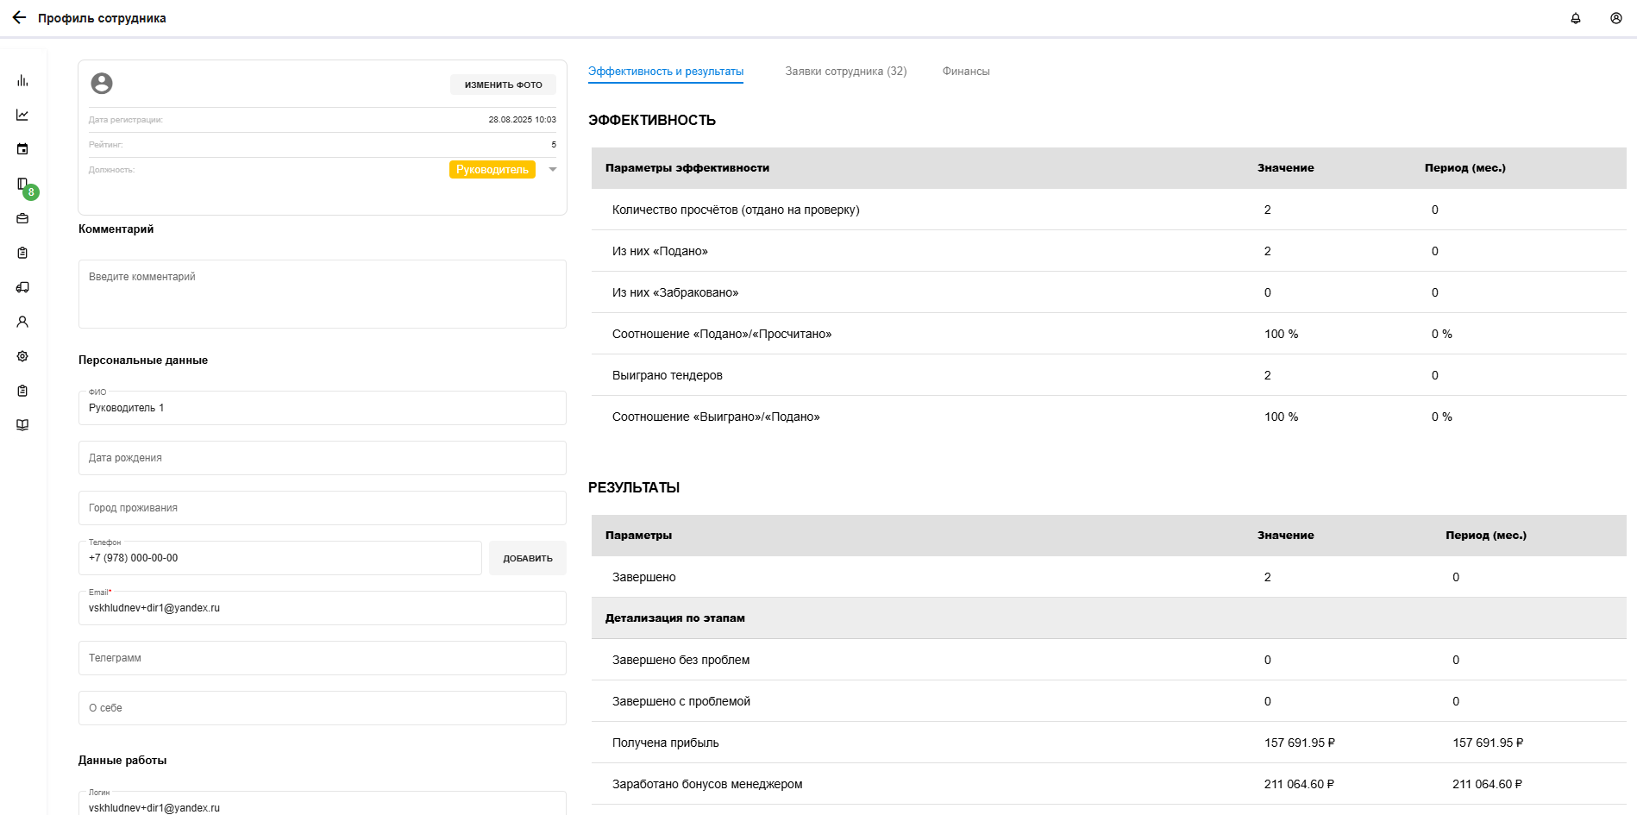The width and height of the screenshot is (1637, 815).
Task: Click the Параметры эффективности column header
Action: pos(687,168)
